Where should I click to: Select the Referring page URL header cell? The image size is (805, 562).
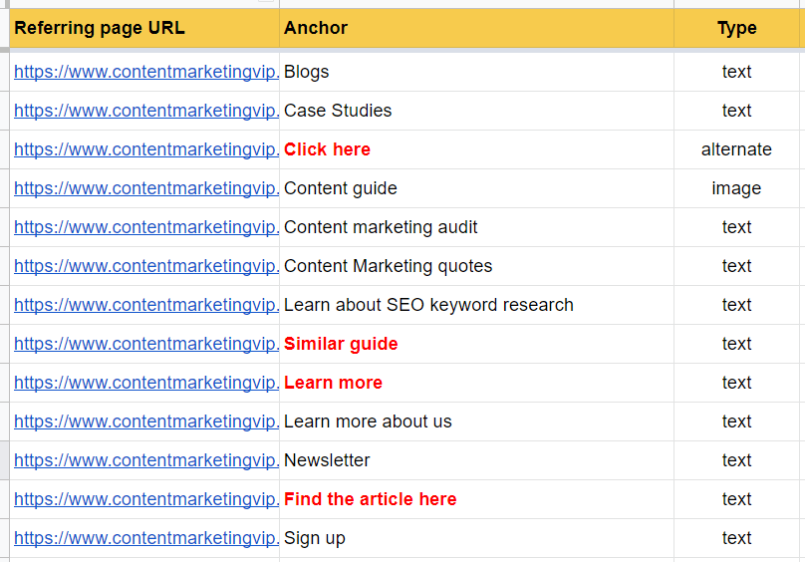pyautogui.click(x=144, y=28)
